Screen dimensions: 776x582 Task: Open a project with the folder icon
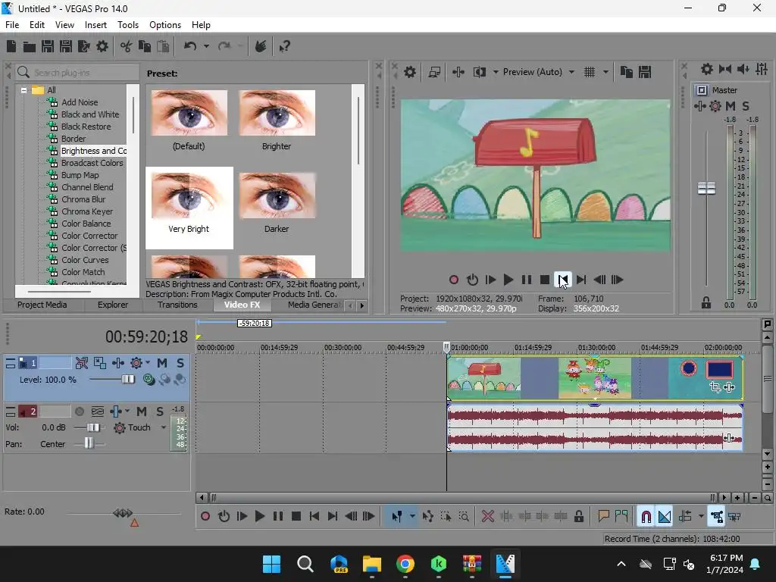(x=30, y=46)
